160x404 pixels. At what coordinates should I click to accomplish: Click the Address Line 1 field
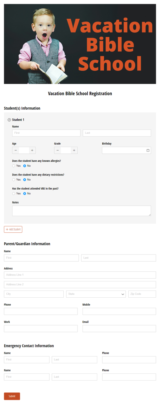tap(80, 275)
